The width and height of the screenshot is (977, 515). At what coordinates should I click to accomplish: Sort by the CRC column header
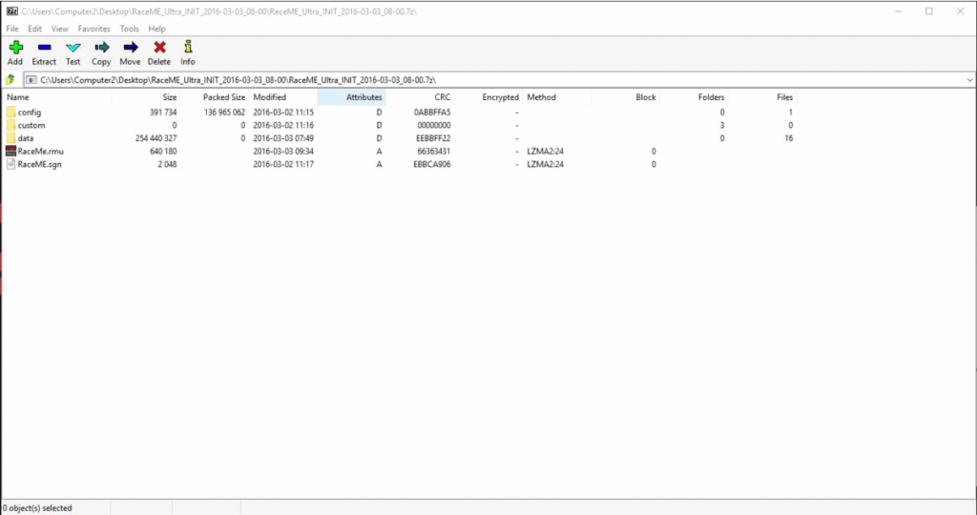pos(441,97)
